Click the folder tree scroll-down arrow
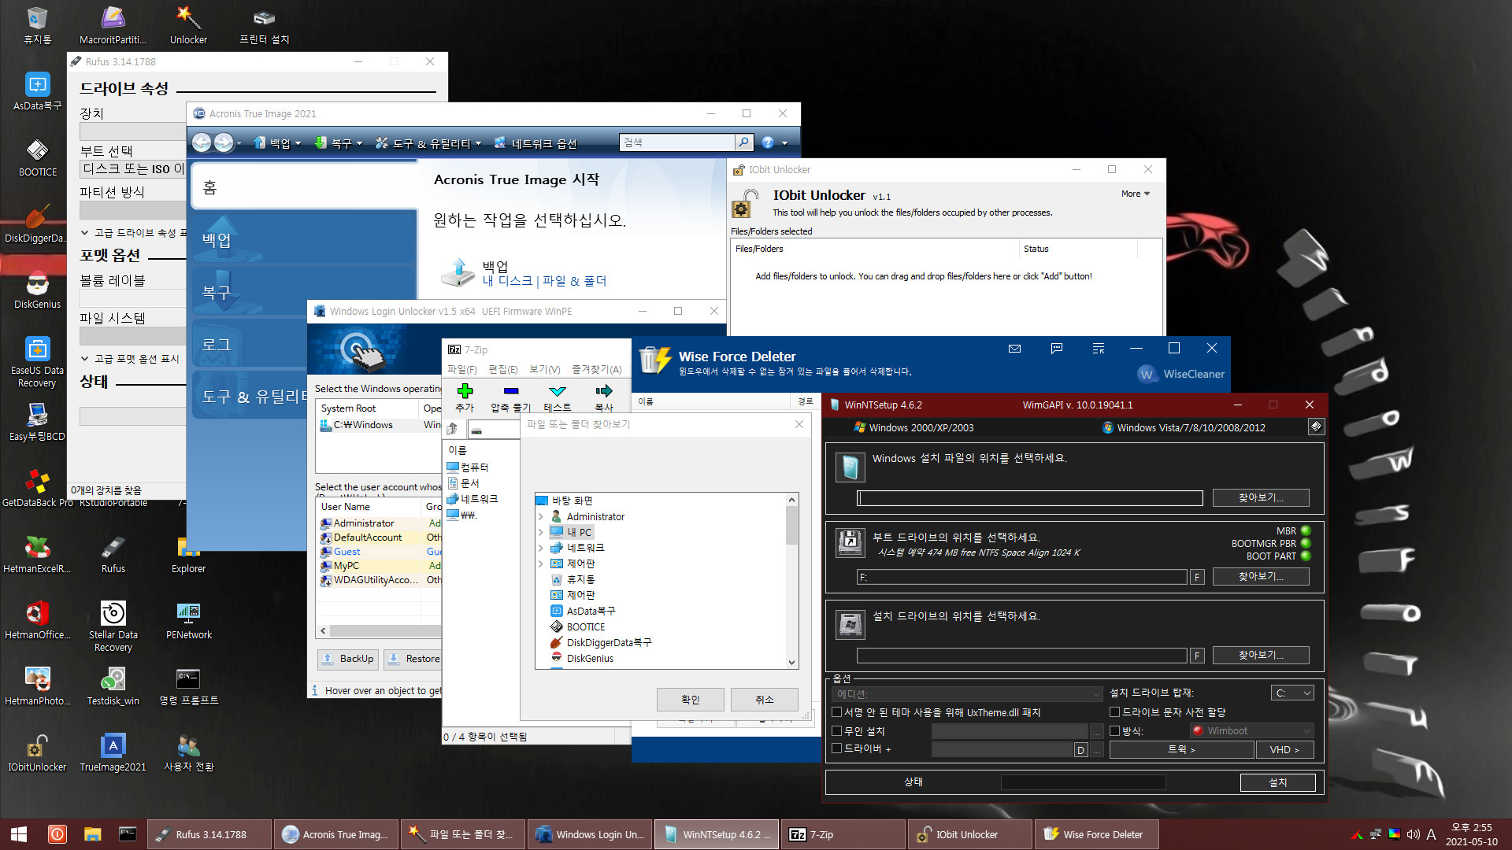The image size is (1512, 850). [x=791, y=663]
